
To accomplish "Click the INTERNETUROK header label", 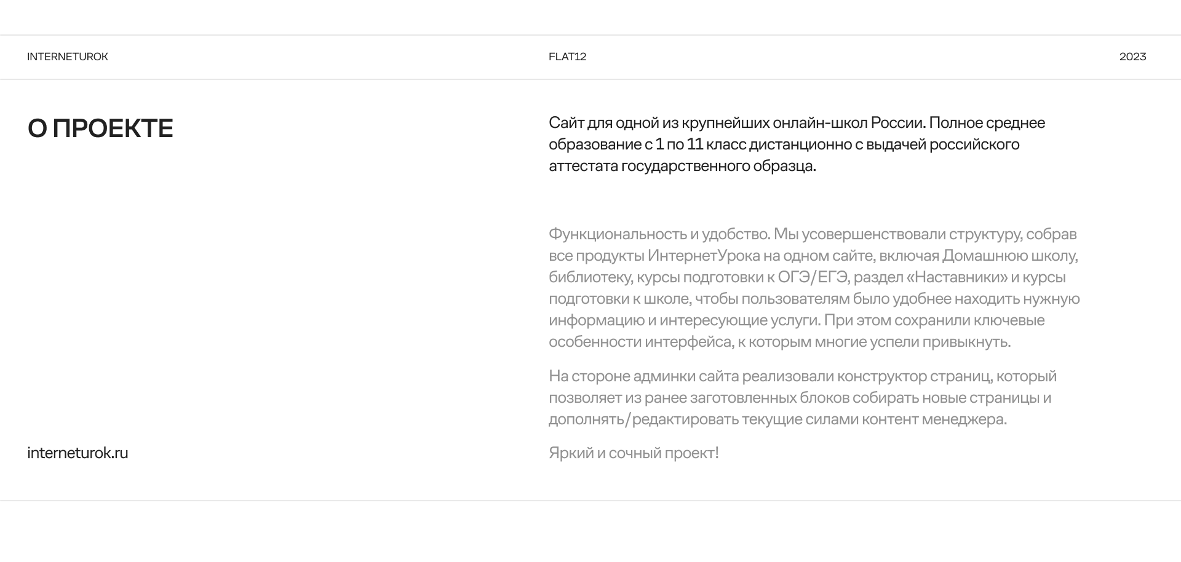I will (x=68, y=57).
